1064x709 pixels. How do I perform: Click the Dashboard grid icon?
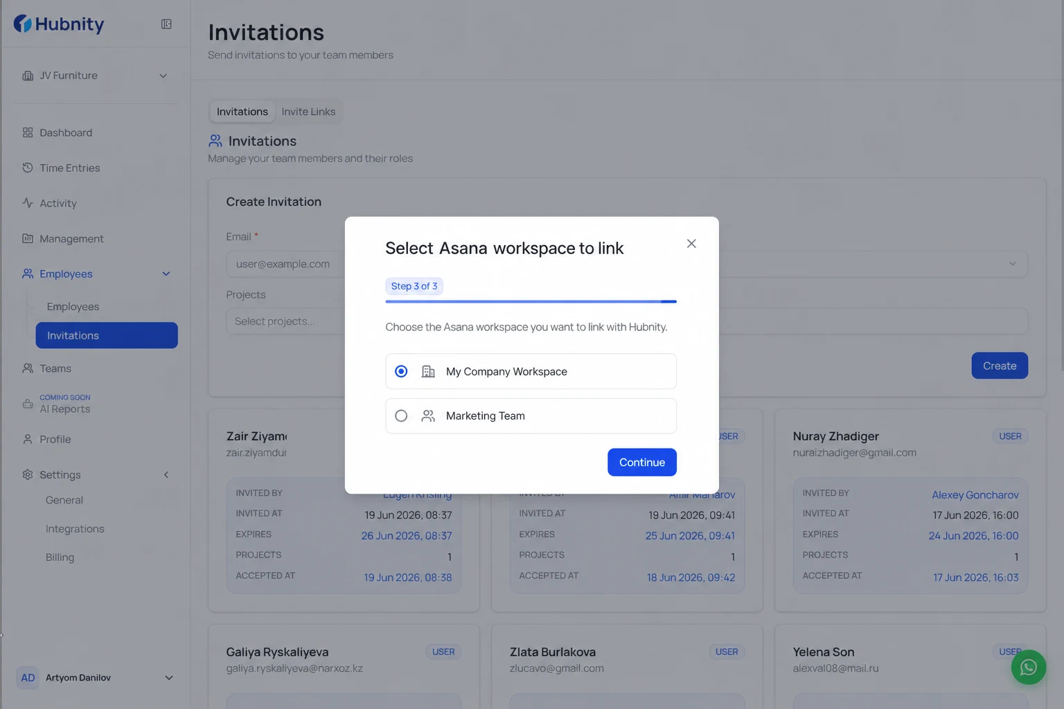click(x=28, y=132)
